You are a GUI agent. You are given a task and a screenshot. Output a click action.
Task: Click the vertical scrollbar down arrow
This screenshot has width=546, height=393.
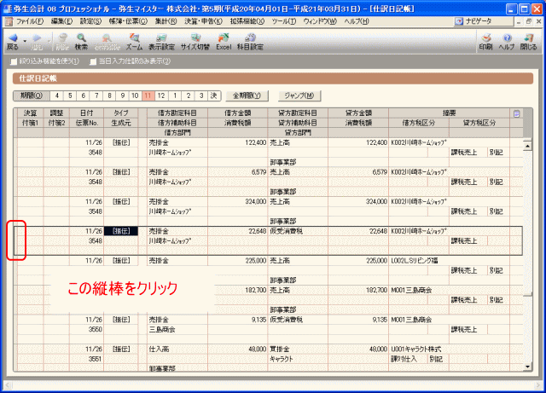(527, 367)
